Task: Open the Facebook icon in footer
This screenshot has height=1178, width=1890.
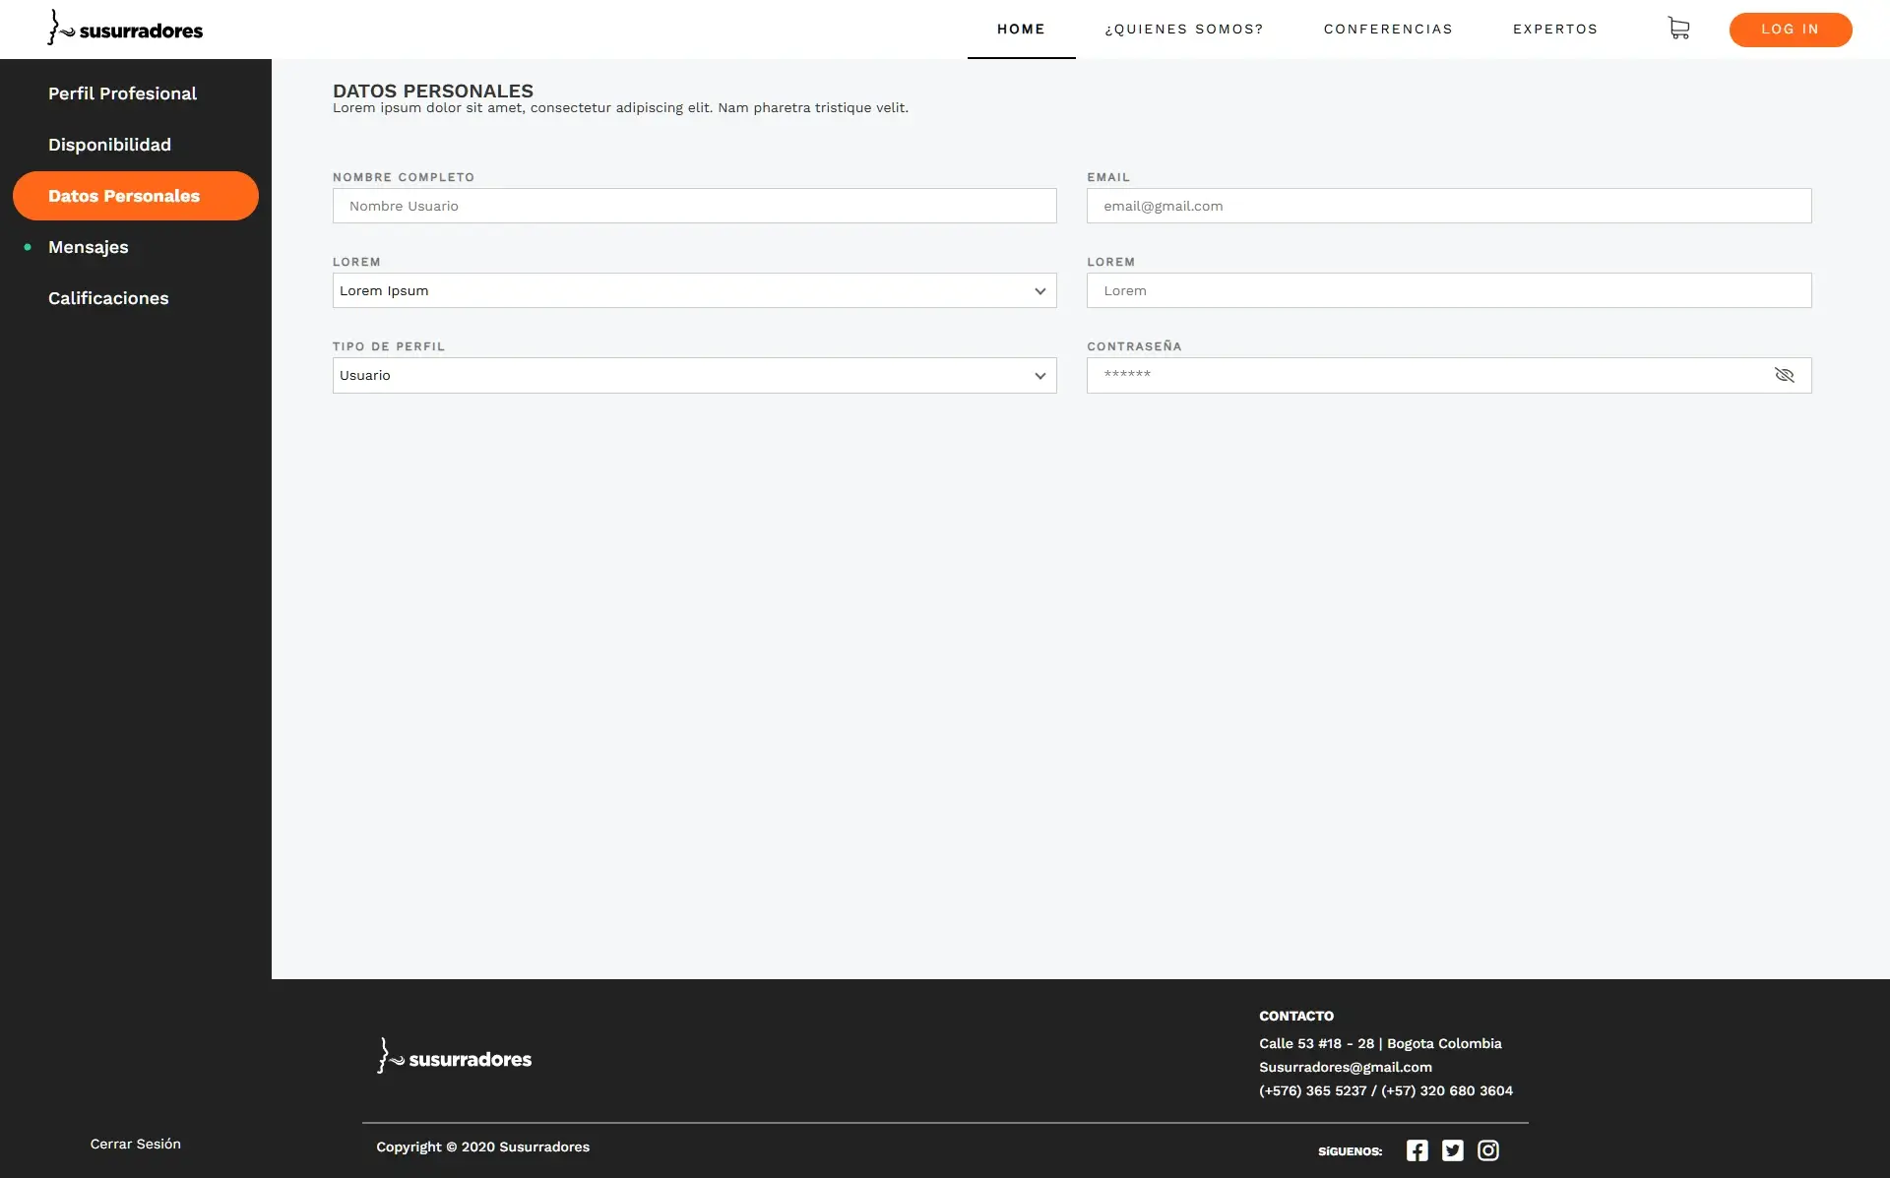Action: coord(1417,1150)
